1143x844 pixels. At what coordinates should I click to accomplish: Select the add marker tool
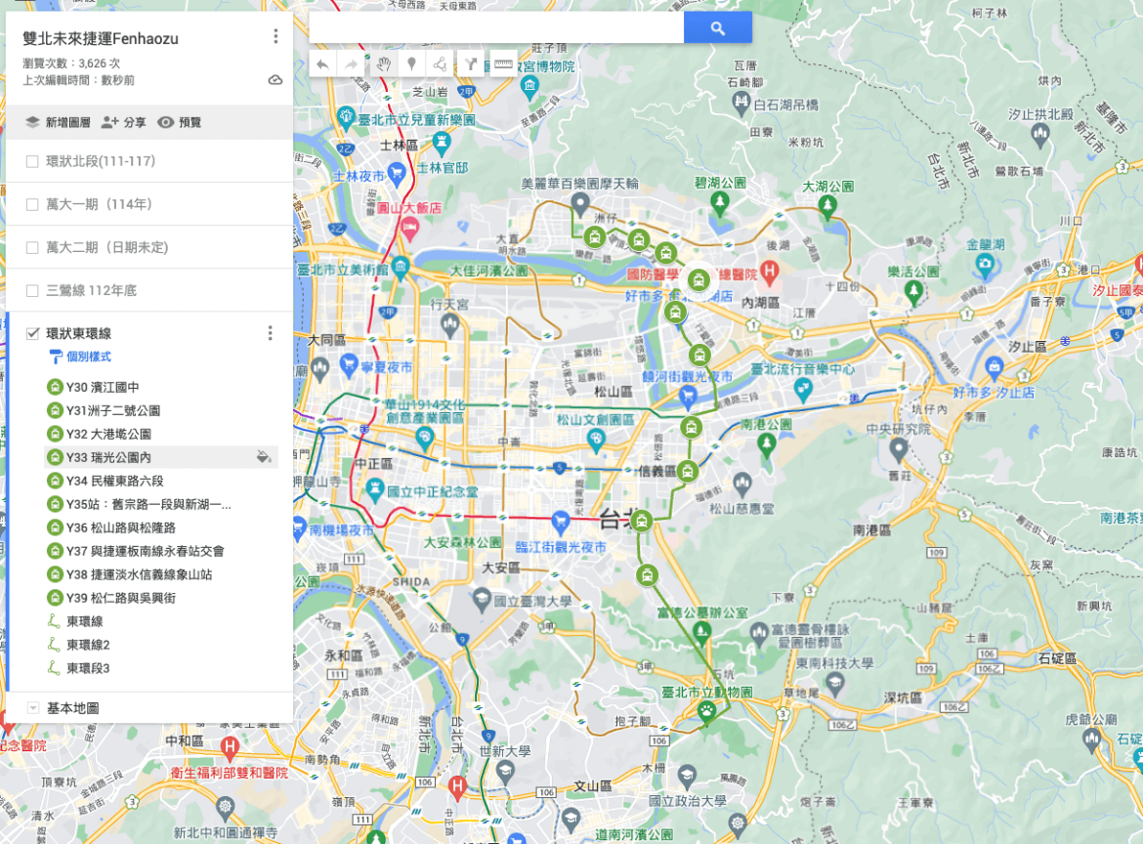(x=412, y=64)
